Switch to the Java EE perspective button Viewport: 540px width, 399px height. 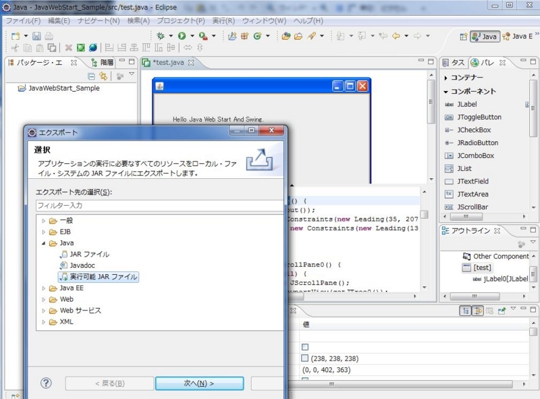518,36
